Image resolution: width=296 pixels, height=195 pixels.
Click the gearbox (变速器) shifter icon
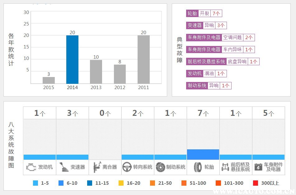[x=64, y=167]
